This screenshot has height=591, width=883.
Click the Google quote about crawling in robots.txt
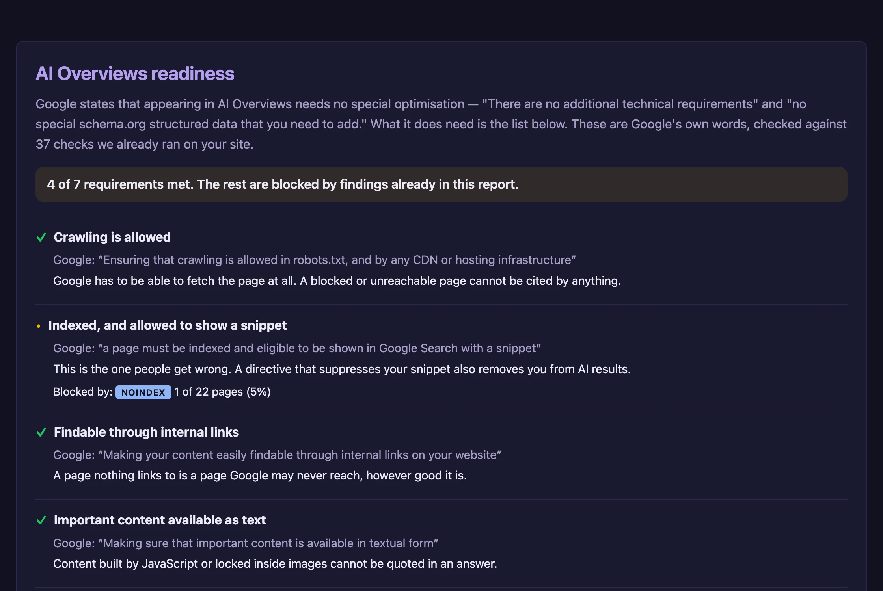click(315, 260)
